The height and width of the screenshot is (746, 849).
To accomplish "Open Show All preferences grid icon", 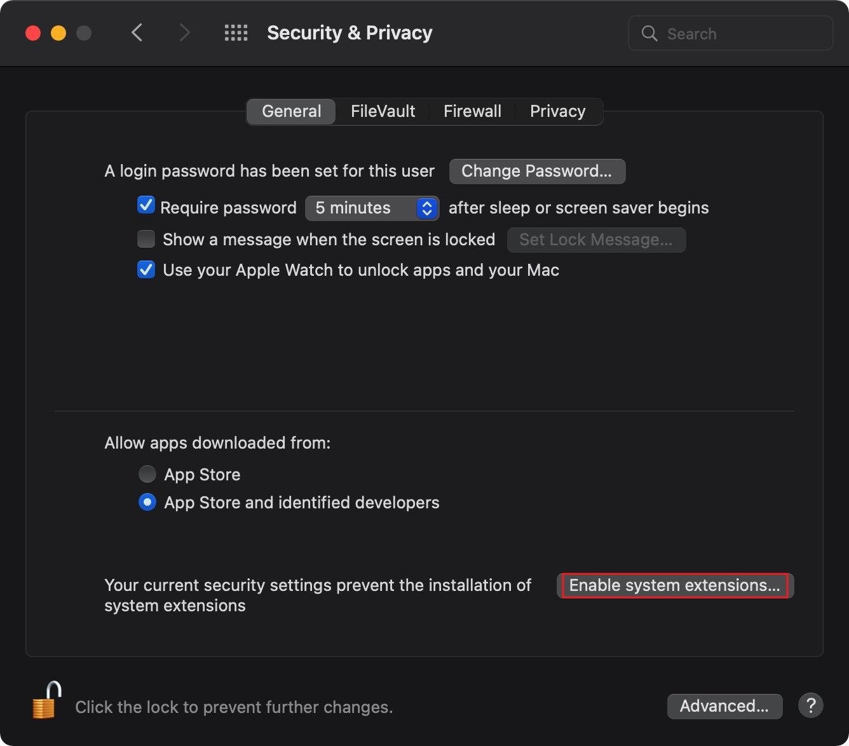I will [x=236, y=32].
